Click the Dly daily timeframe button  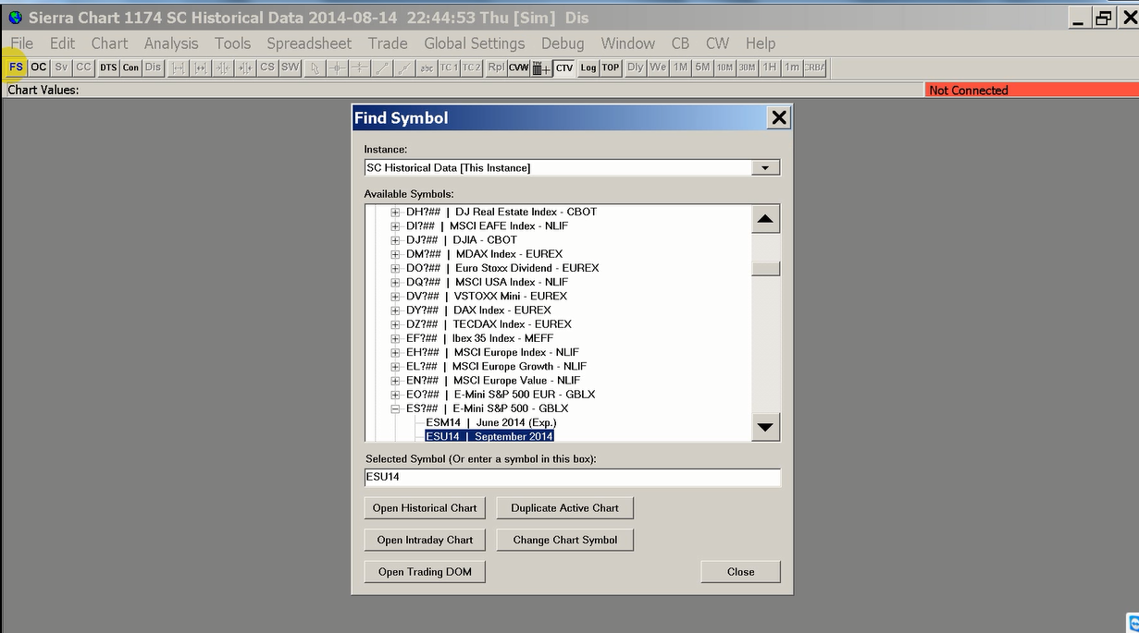[635, 67]
